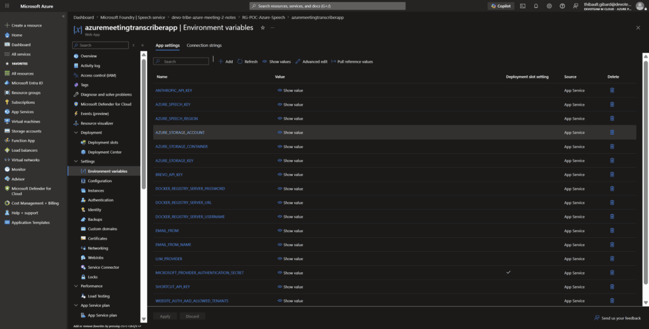Delete the ANTHROPIC_API_KEY setting

(x=612, y=90)
